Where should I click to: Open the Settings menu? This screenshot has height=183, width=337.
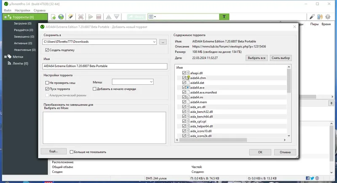point(22,10)
